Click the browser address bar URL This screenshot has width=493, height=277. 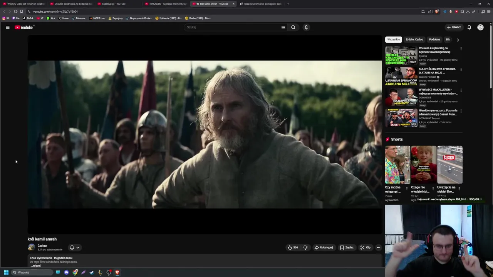click(55, 12)
